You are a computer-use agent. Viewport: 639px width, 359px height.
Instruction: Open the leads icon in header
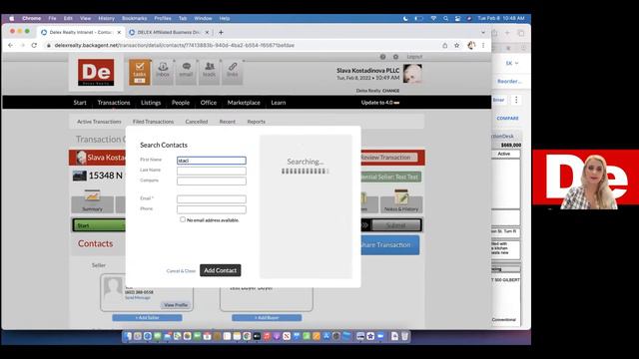[209, 72]
